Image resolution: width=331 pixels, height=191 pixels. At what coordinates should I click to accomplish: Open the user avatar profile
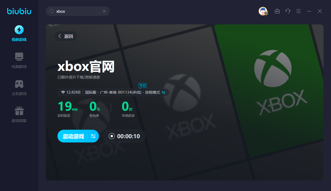tap(263, 11)
